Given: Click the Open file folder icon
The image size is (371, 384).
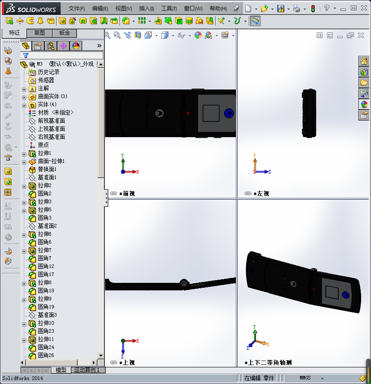Looking at the screenshot, I should pos(264,9).
